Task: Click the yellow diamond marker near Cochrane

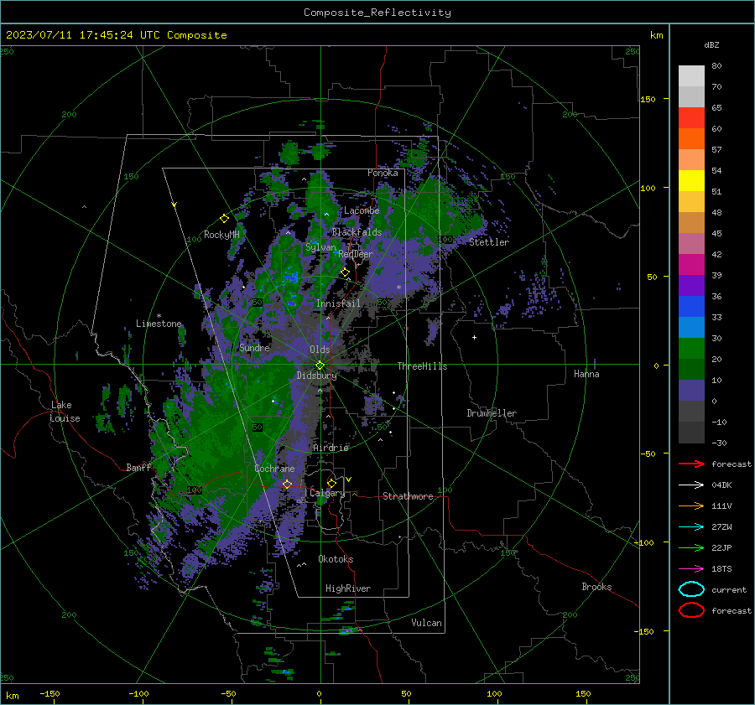Action: [287, 484]
